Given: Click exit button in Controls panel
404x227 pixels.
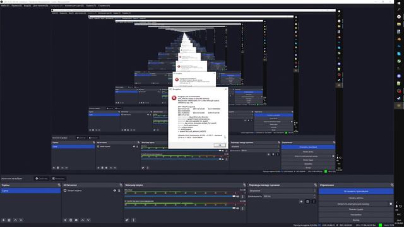Looking at the screenshot, I should coord(356,220).
